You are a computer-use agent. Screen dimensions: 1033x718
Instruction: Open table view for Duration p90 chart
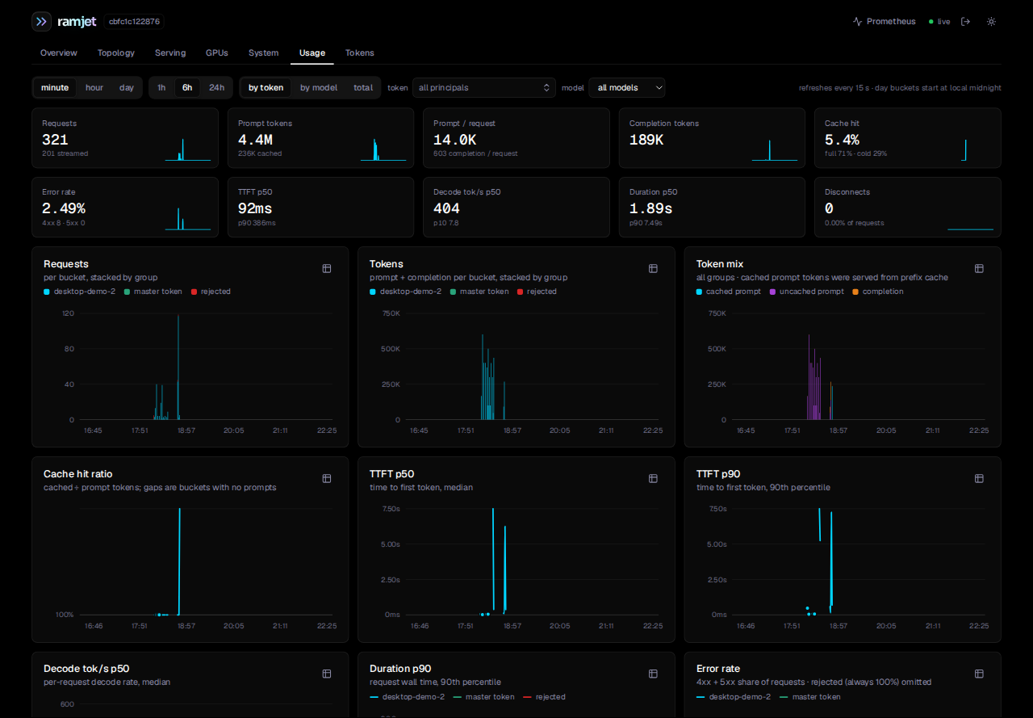(x=653, y=674)
